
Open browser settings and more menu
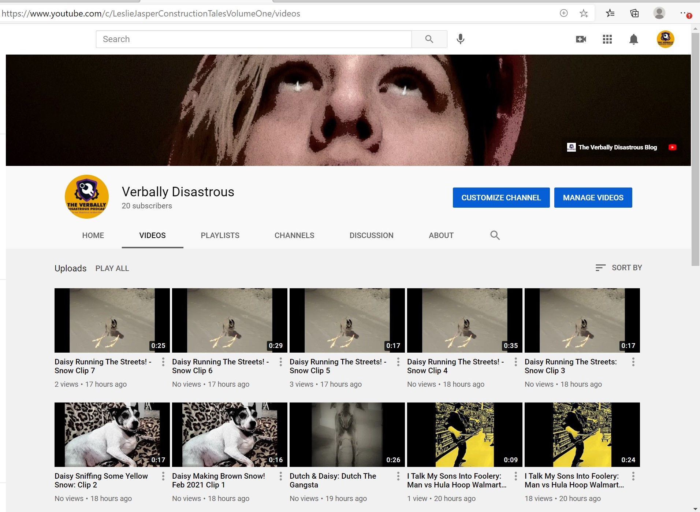(x=684, y=14)
